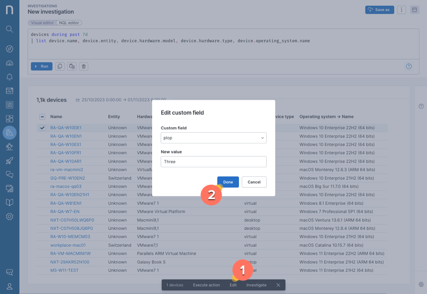Click the search icon in left sidebar
This screenshot has height=294, width=427.
(x=9, y=29)
